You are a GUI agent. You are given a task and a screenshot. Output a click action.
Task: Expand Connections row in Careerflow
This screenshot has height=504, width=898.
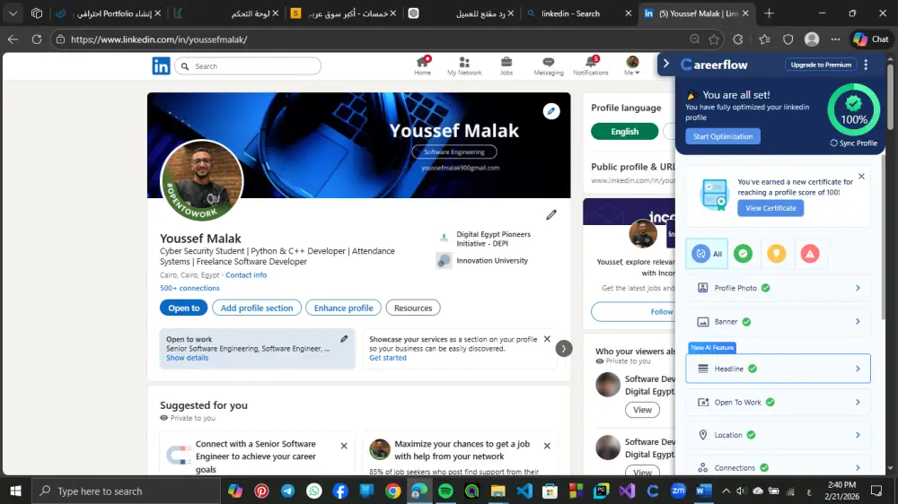[778, 467]
